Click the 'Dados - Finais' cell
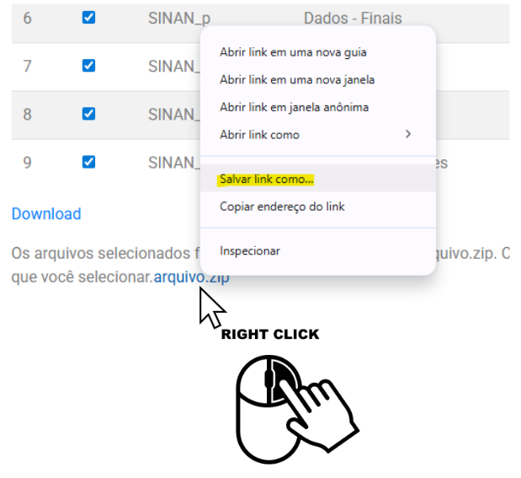 (353, 18)
